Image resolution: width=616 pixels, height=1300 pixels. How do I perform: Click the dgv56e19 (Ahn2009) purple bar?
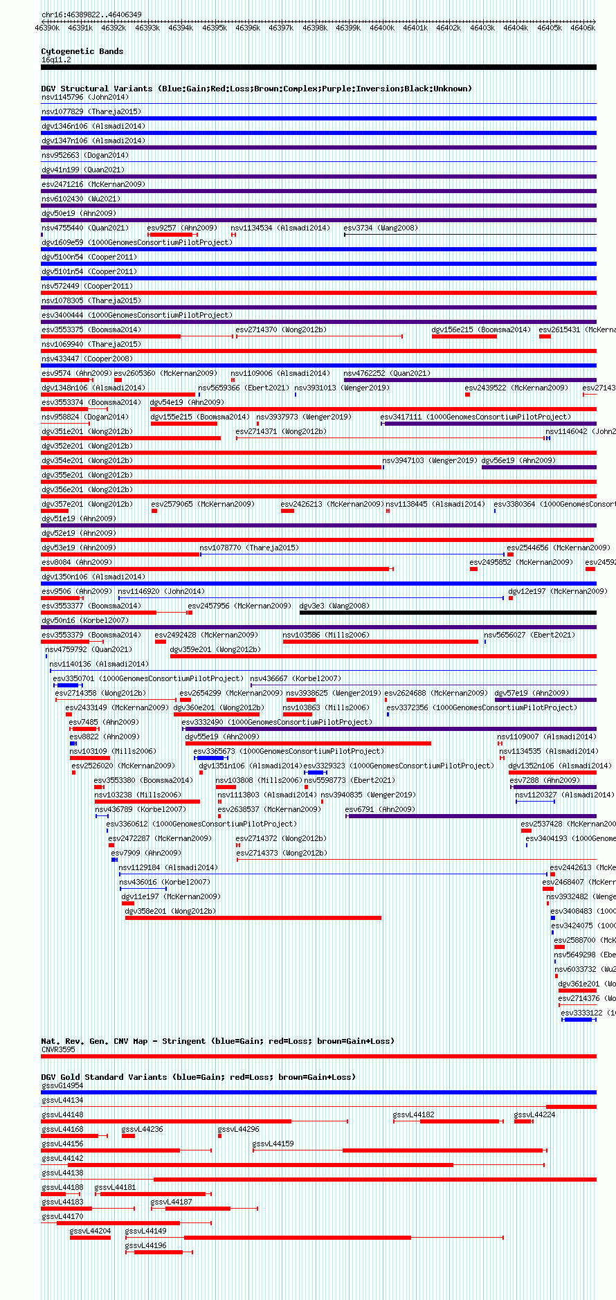539,467
